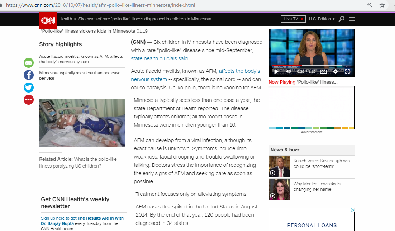Open browser zoom control in address bar
Viewport: 395px width, 231px height.
[x=370, y=5]
